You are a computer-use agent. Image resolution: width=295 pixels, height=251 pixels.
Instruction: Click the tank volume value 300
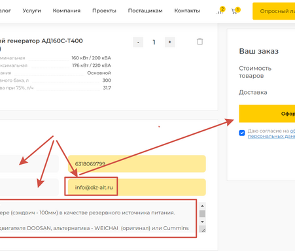[x=107, y=80]
